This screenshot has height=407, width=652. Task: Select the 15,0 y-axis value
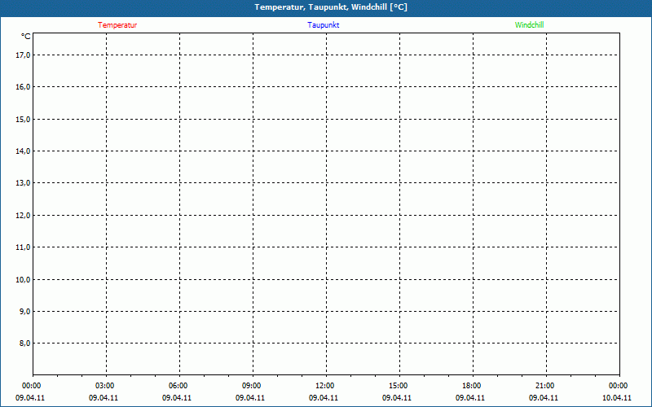pyautogui.click(x=23, y=119)
